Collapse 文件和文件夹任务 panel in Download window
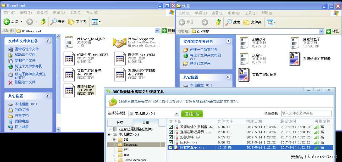 [48, 41]
